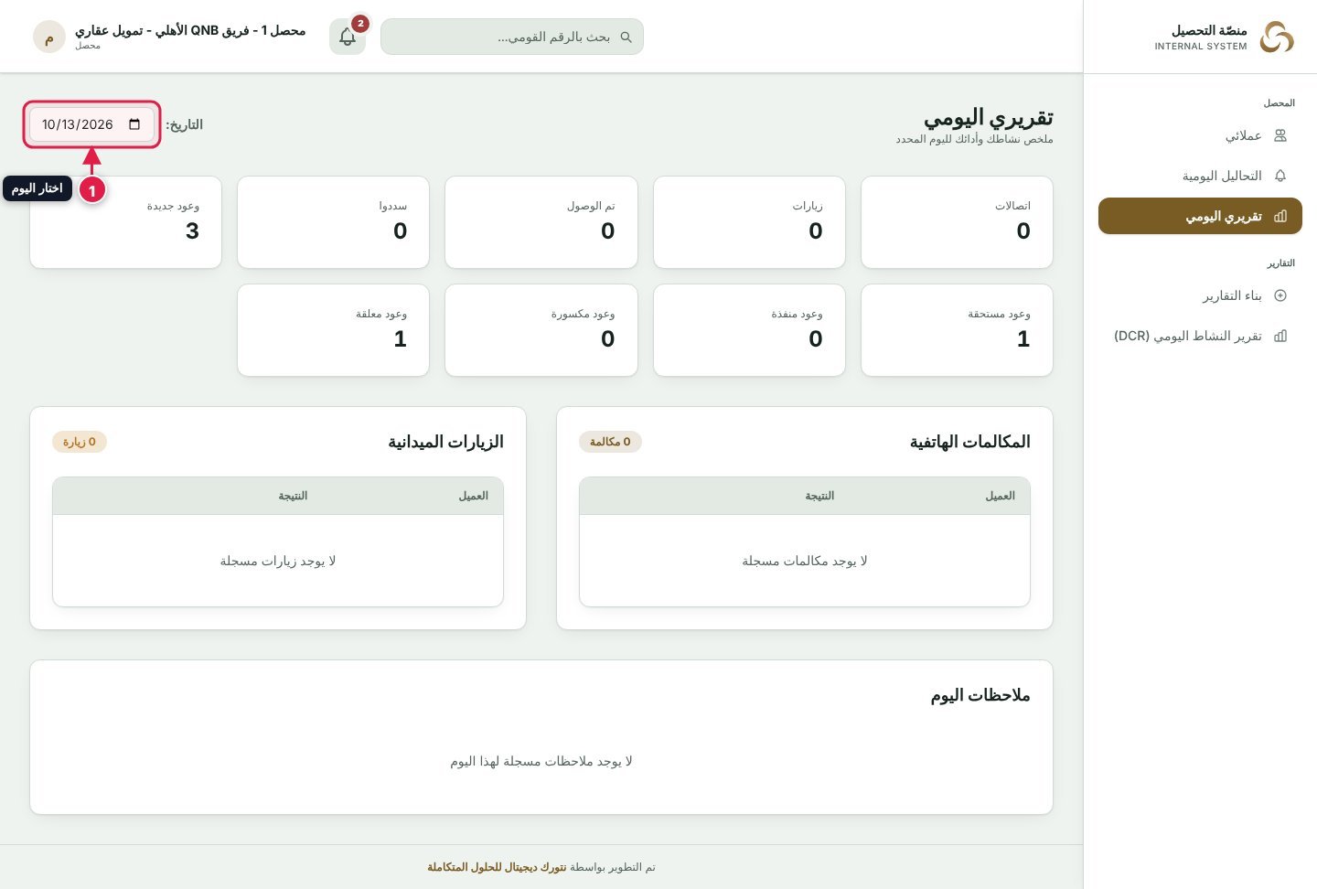Click العميل header in calls table
Viewport: 1317px width, 889px height.
tap(1001, 496)
